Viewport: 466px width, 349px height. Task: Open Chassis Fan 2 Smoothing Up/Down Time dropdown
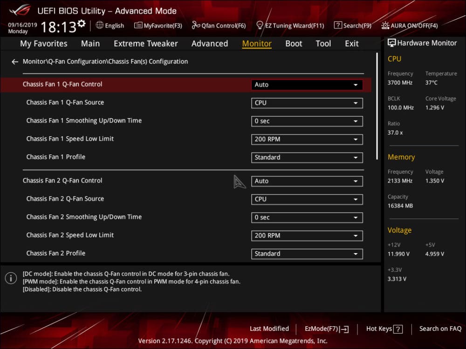(x=307, y=217)
